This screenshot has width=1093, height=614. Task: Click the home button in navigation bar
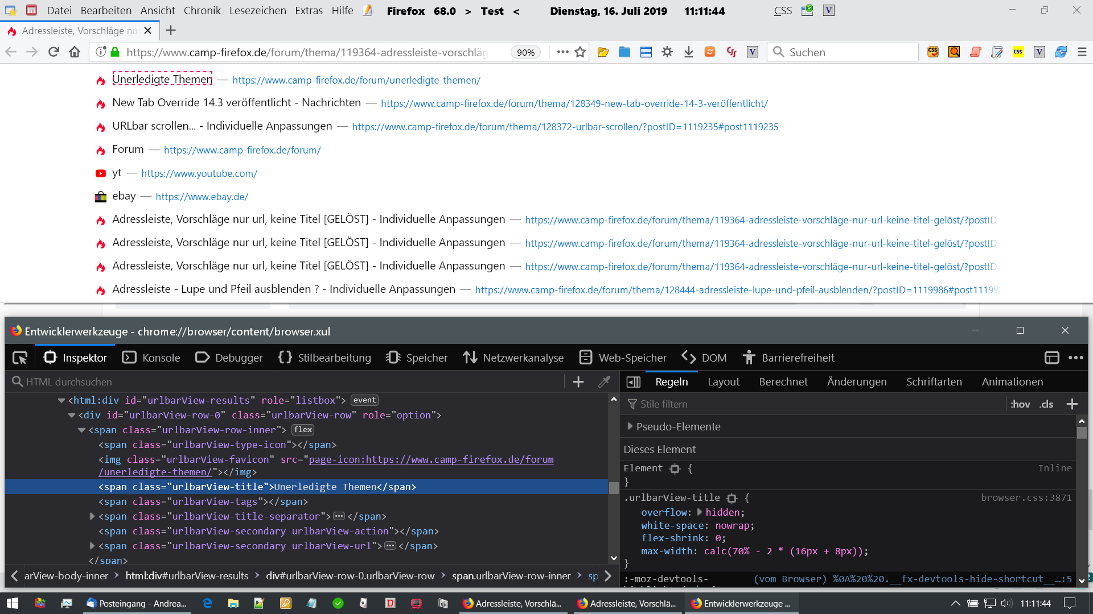coord(75,52)
